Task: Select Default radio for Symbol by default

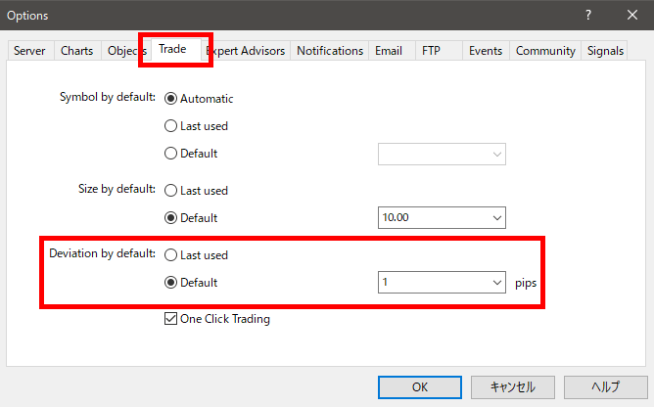Action: tap(170, 154)
